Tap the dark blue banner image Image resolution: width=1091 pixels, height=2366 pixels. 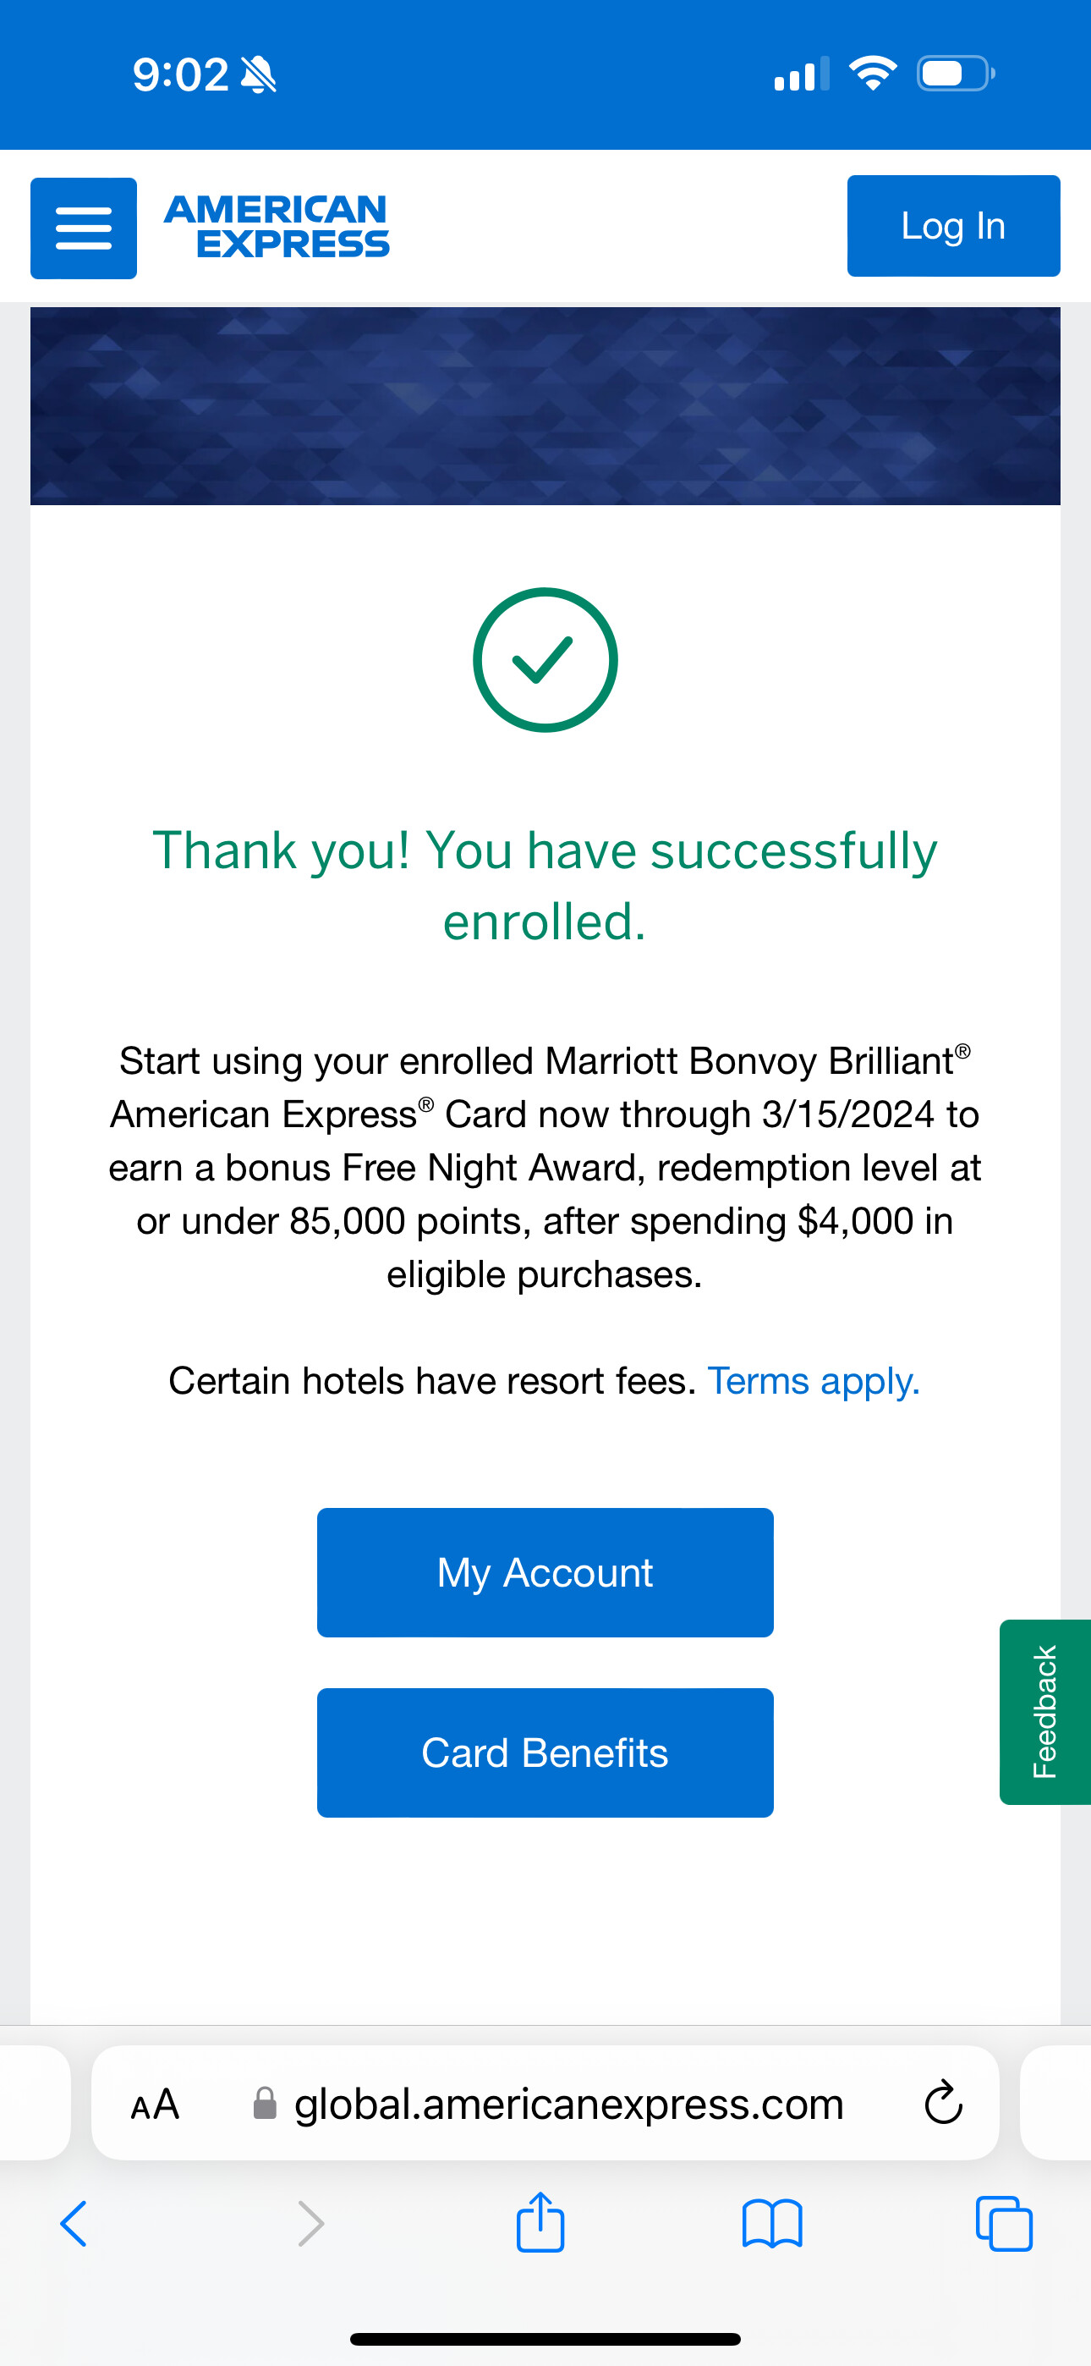tap(545, 406)
